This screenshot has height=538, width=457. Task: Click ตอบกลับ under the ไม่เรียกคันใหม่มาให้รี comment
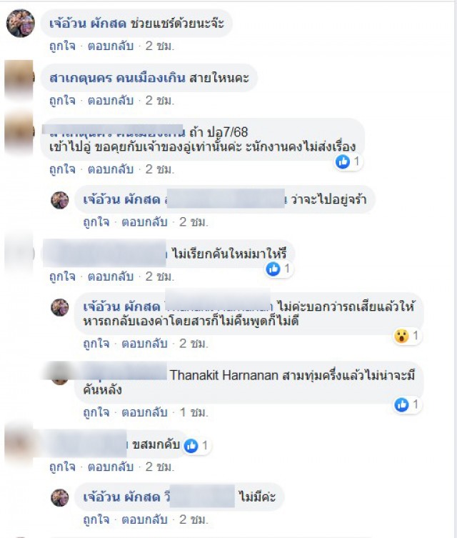(x=111, y=277)
